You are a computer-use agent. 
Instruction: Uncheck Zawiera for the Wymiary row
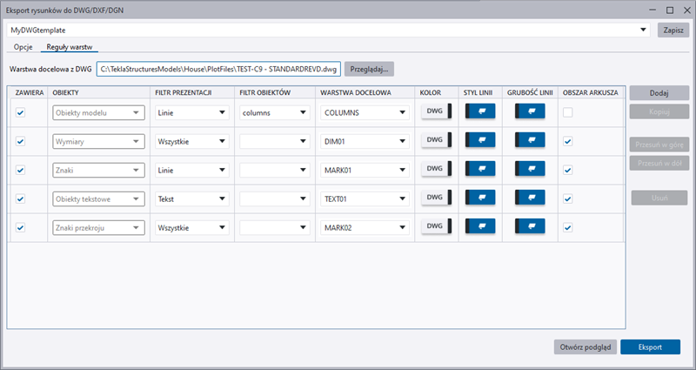point(21,141)
